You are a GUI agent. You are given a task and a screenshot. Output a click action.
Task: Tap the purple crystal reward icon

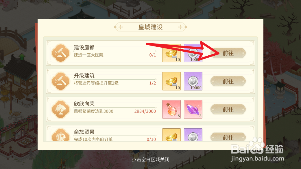pyautogui.click(x=193, y=109)
